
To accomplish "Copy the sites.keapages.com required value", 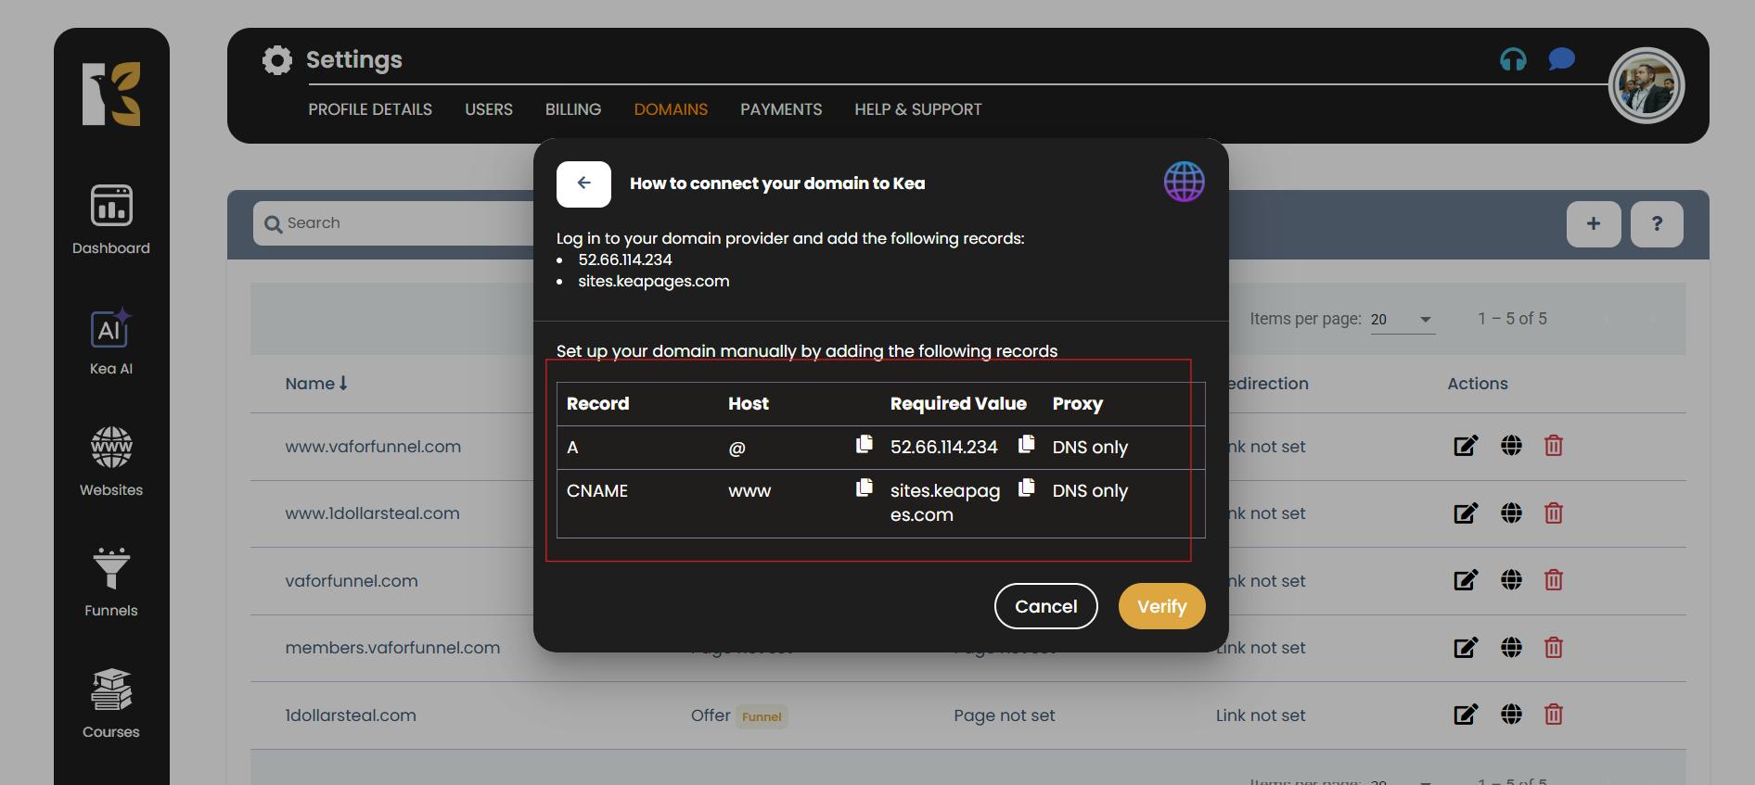I will pyautogui.click(x=1026, y=487).
